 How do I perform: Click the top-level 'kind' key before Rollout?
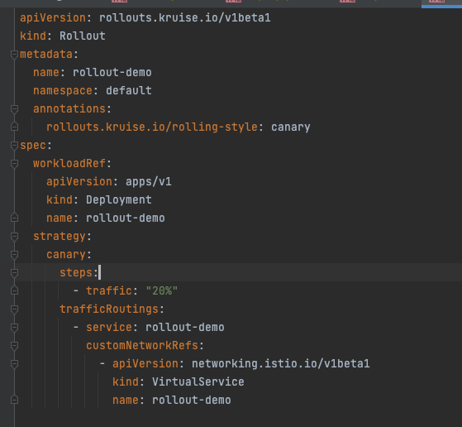tap(33, 36)
